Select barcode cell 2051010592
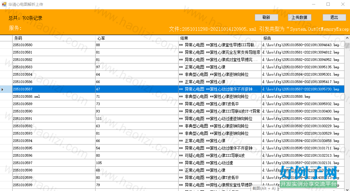350x191 pixels. click(x=54, y=126)
